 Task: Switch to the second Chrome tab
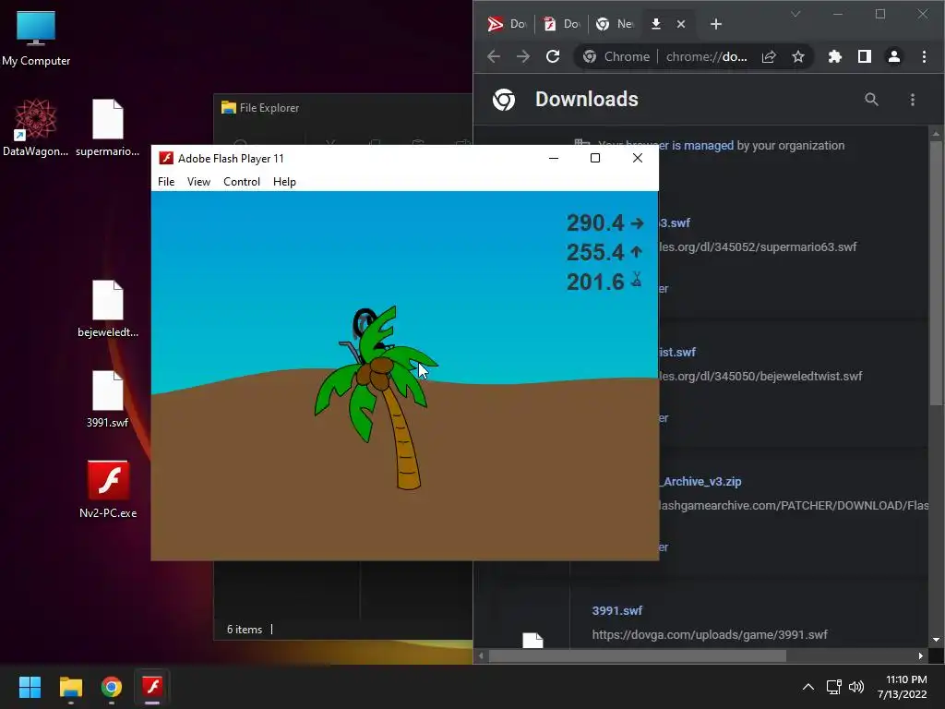click(561, 23)
